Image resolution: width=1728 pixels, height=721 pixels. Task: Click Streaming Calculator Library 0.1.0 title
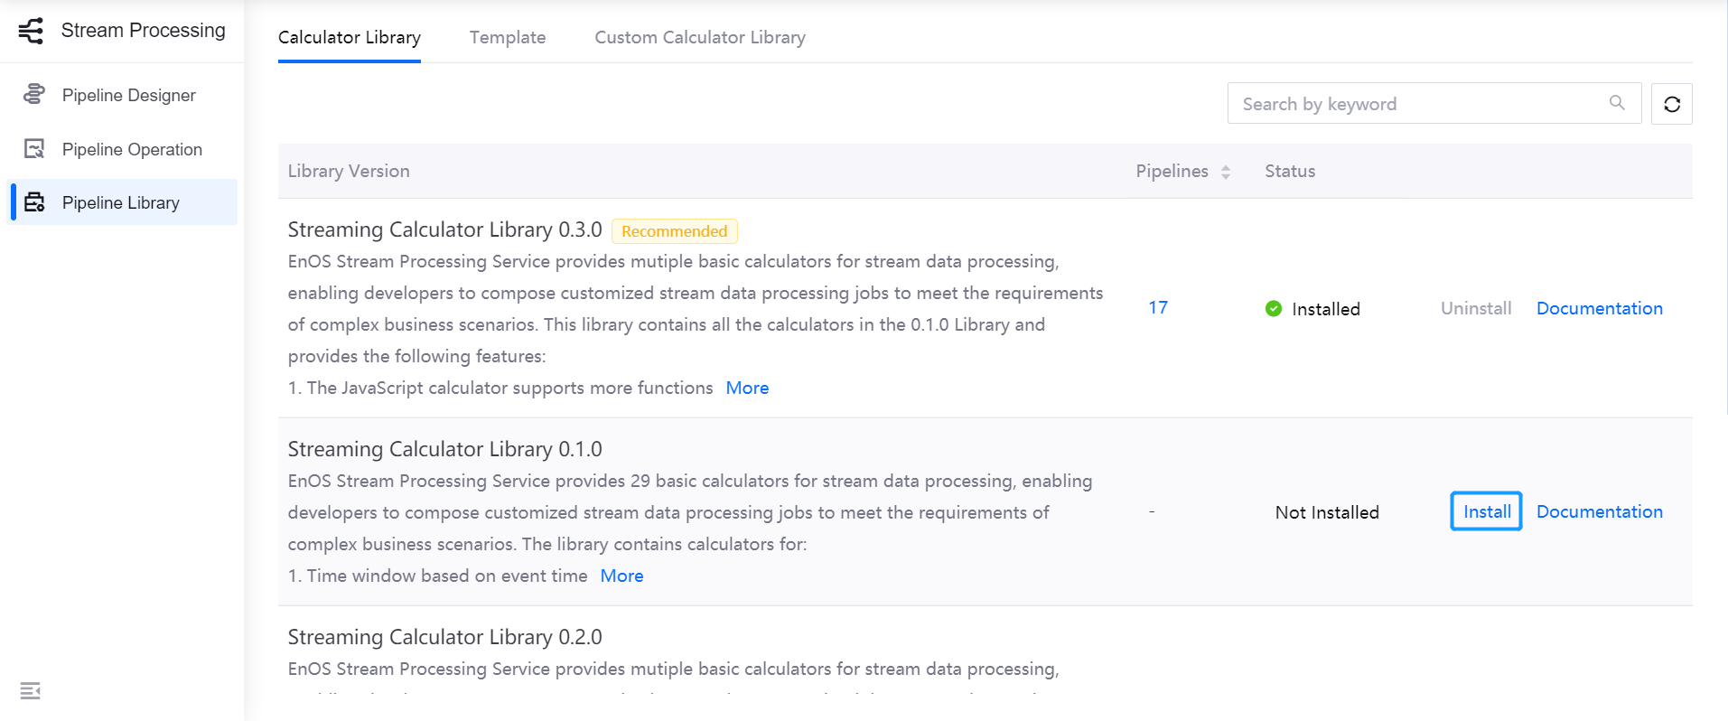click(x=445, y=449)
